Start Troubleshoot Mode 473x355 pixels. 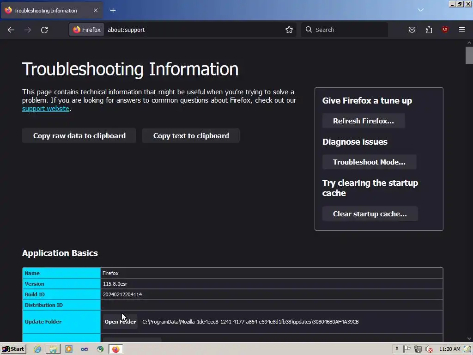(369, 162)
